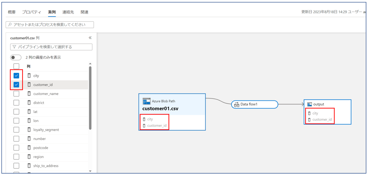367x174 pixels.
Task: Click the Data flow1 process icon
Action: [x=236, y=104]
